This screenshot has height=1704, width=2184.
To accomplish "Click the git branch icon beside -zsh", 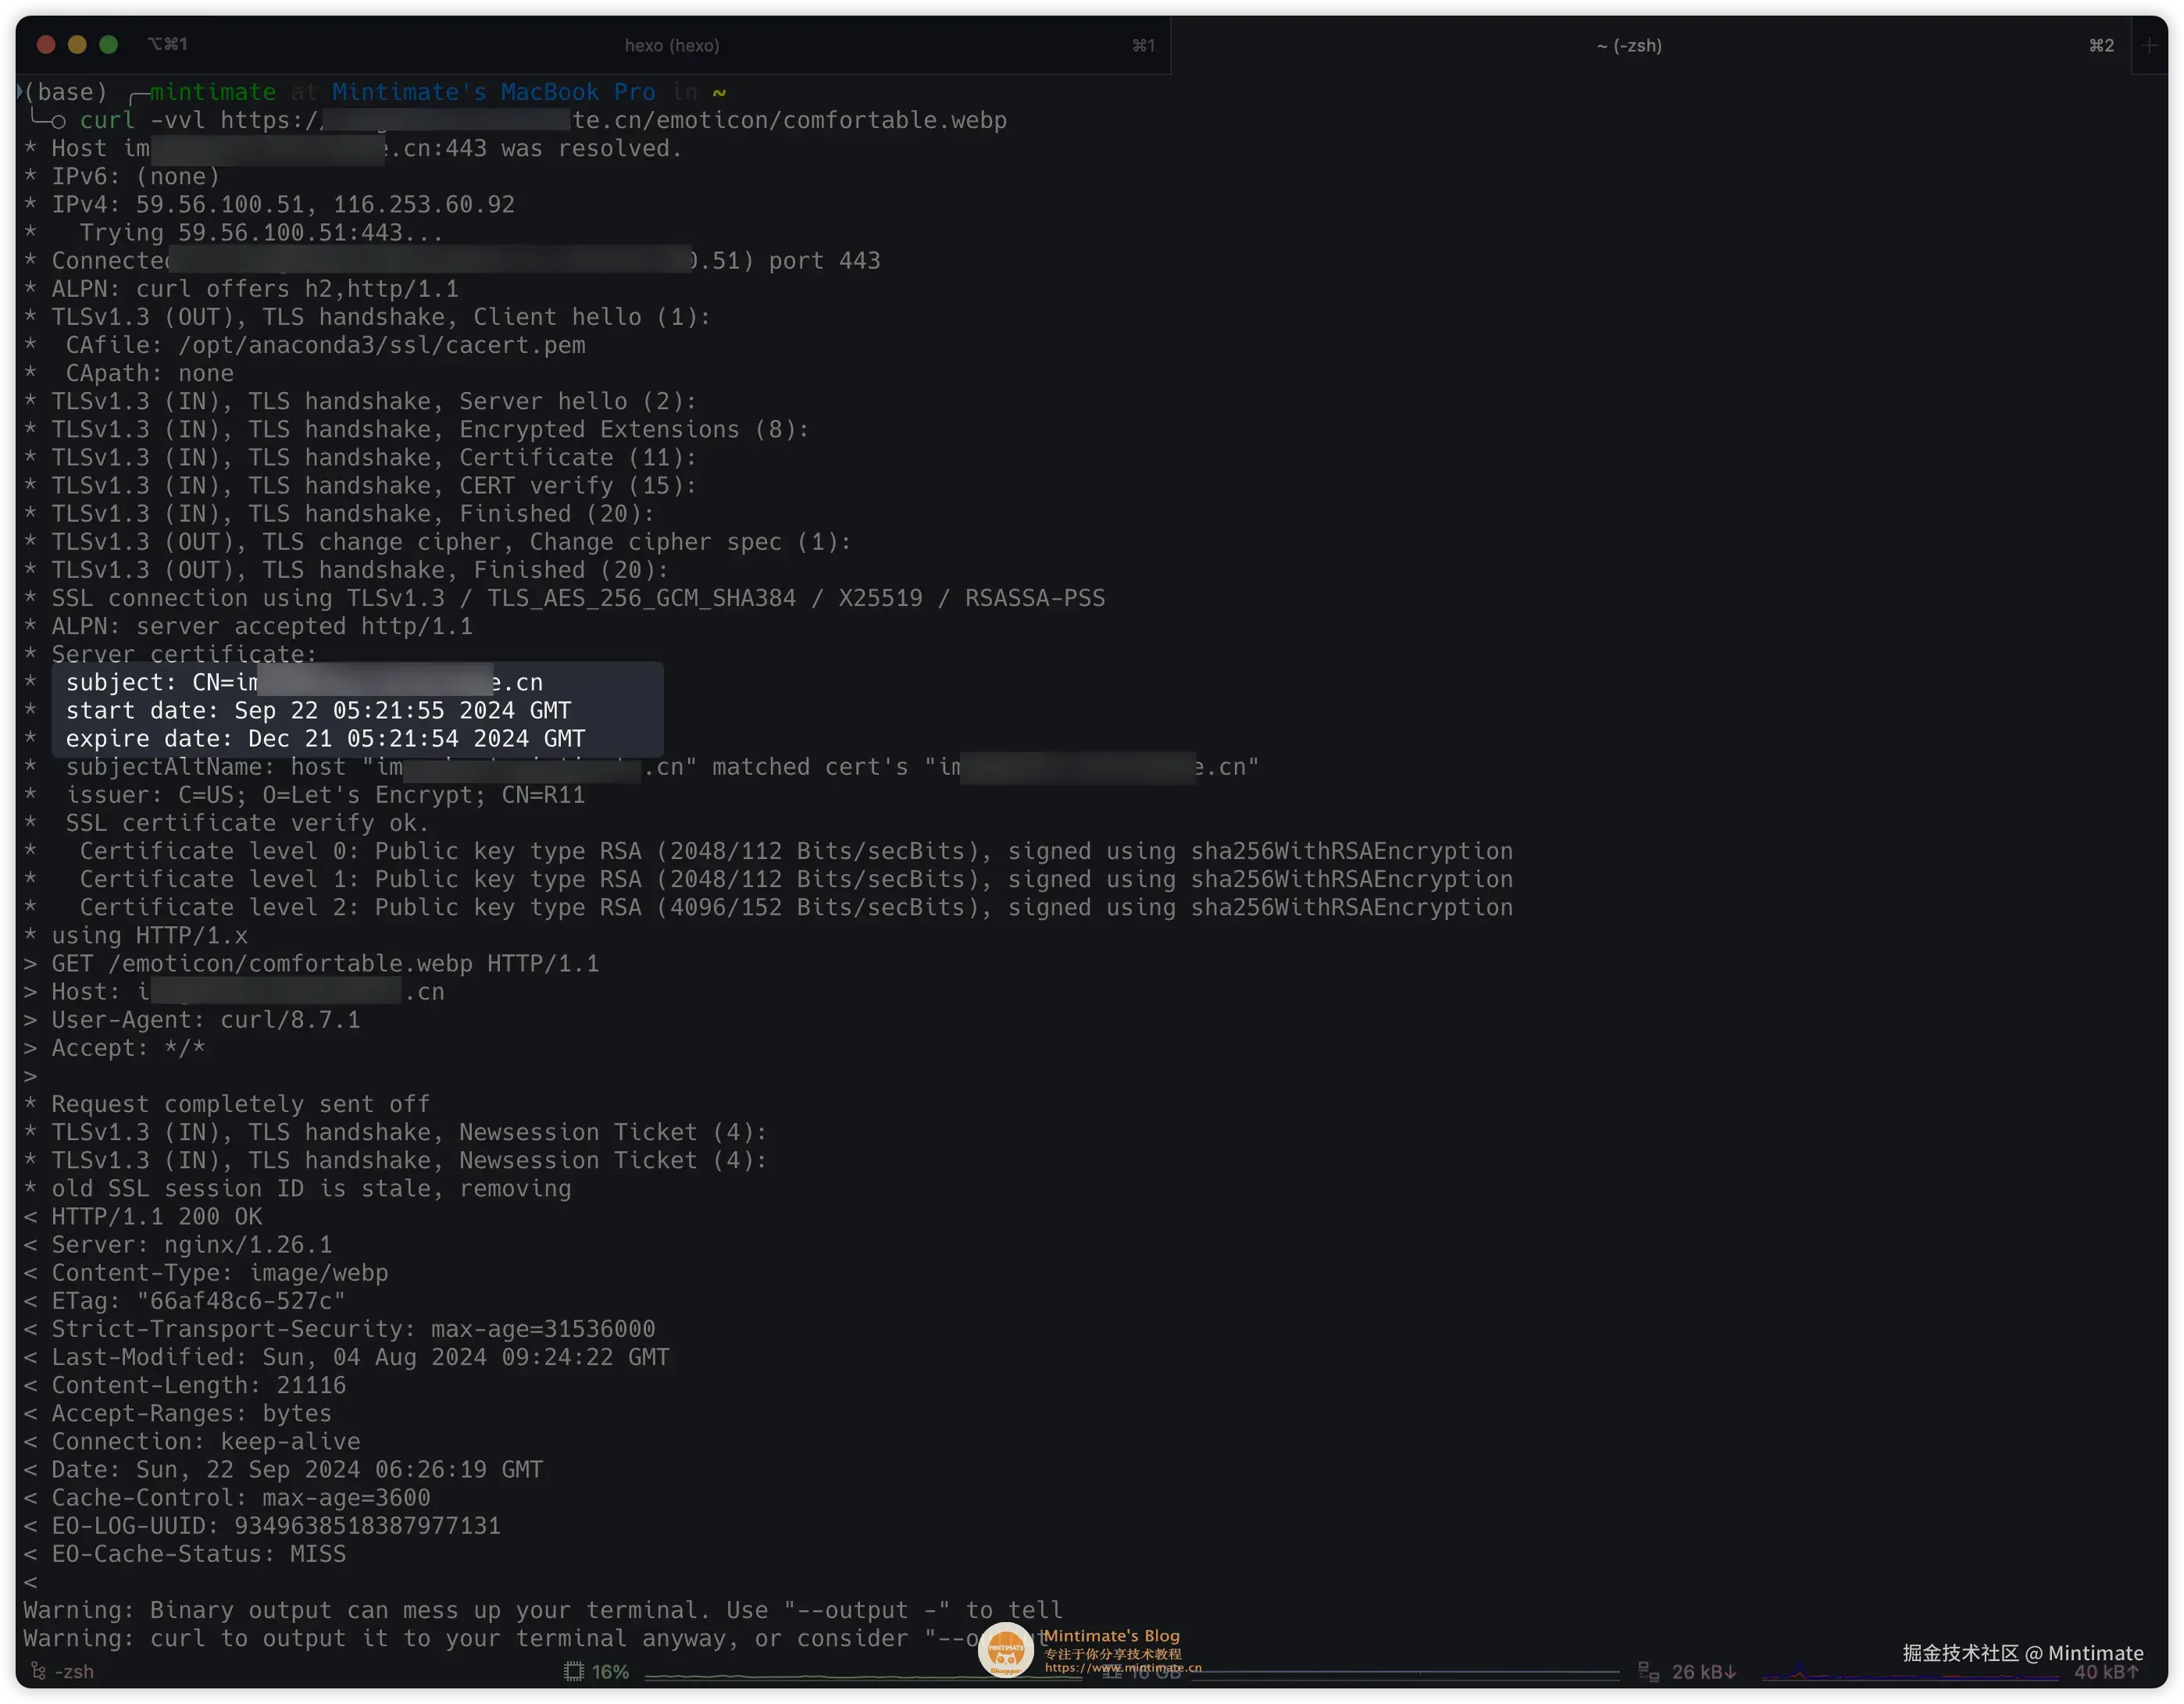I will [x=38, y=1671].
